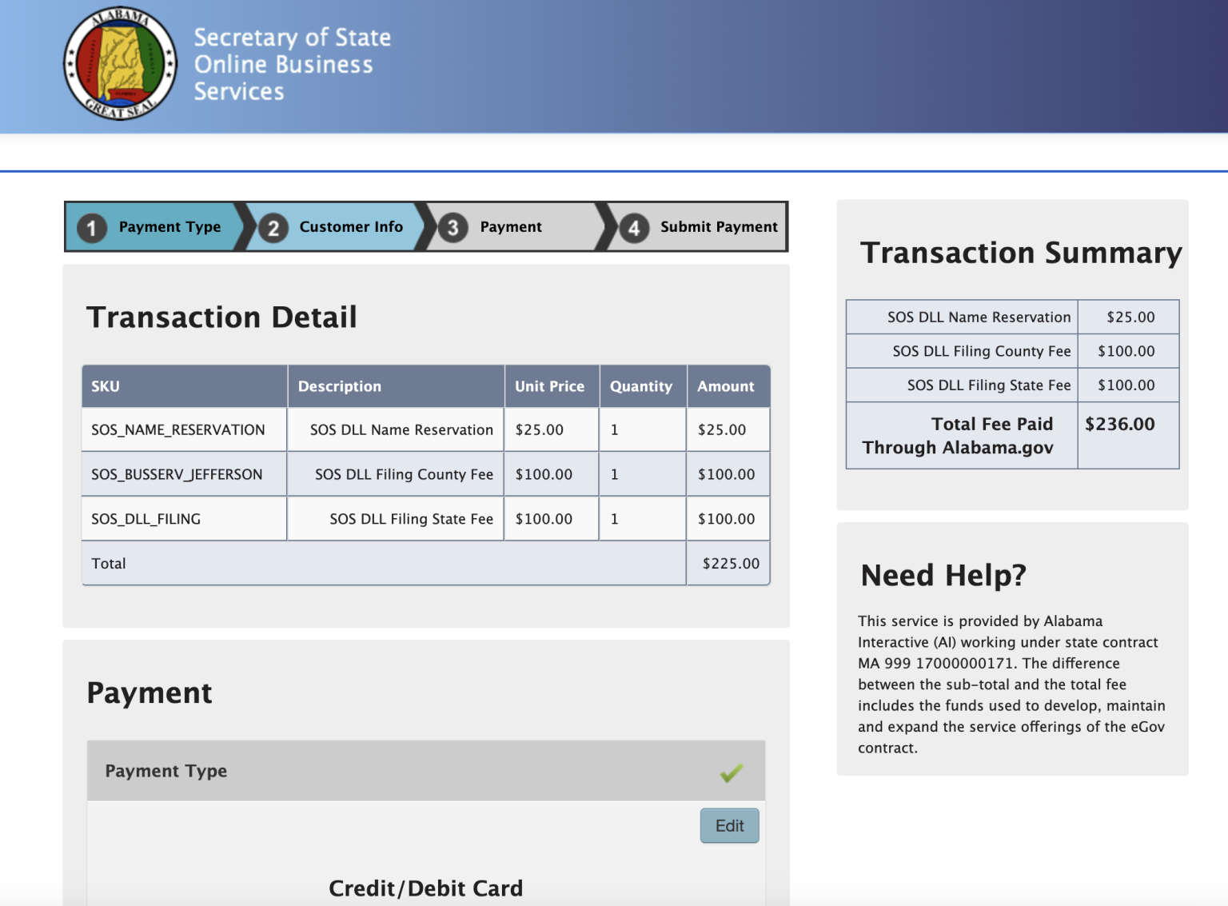
Task: Expand the Credit/Debit Card details
Action: tap(426, 888)
